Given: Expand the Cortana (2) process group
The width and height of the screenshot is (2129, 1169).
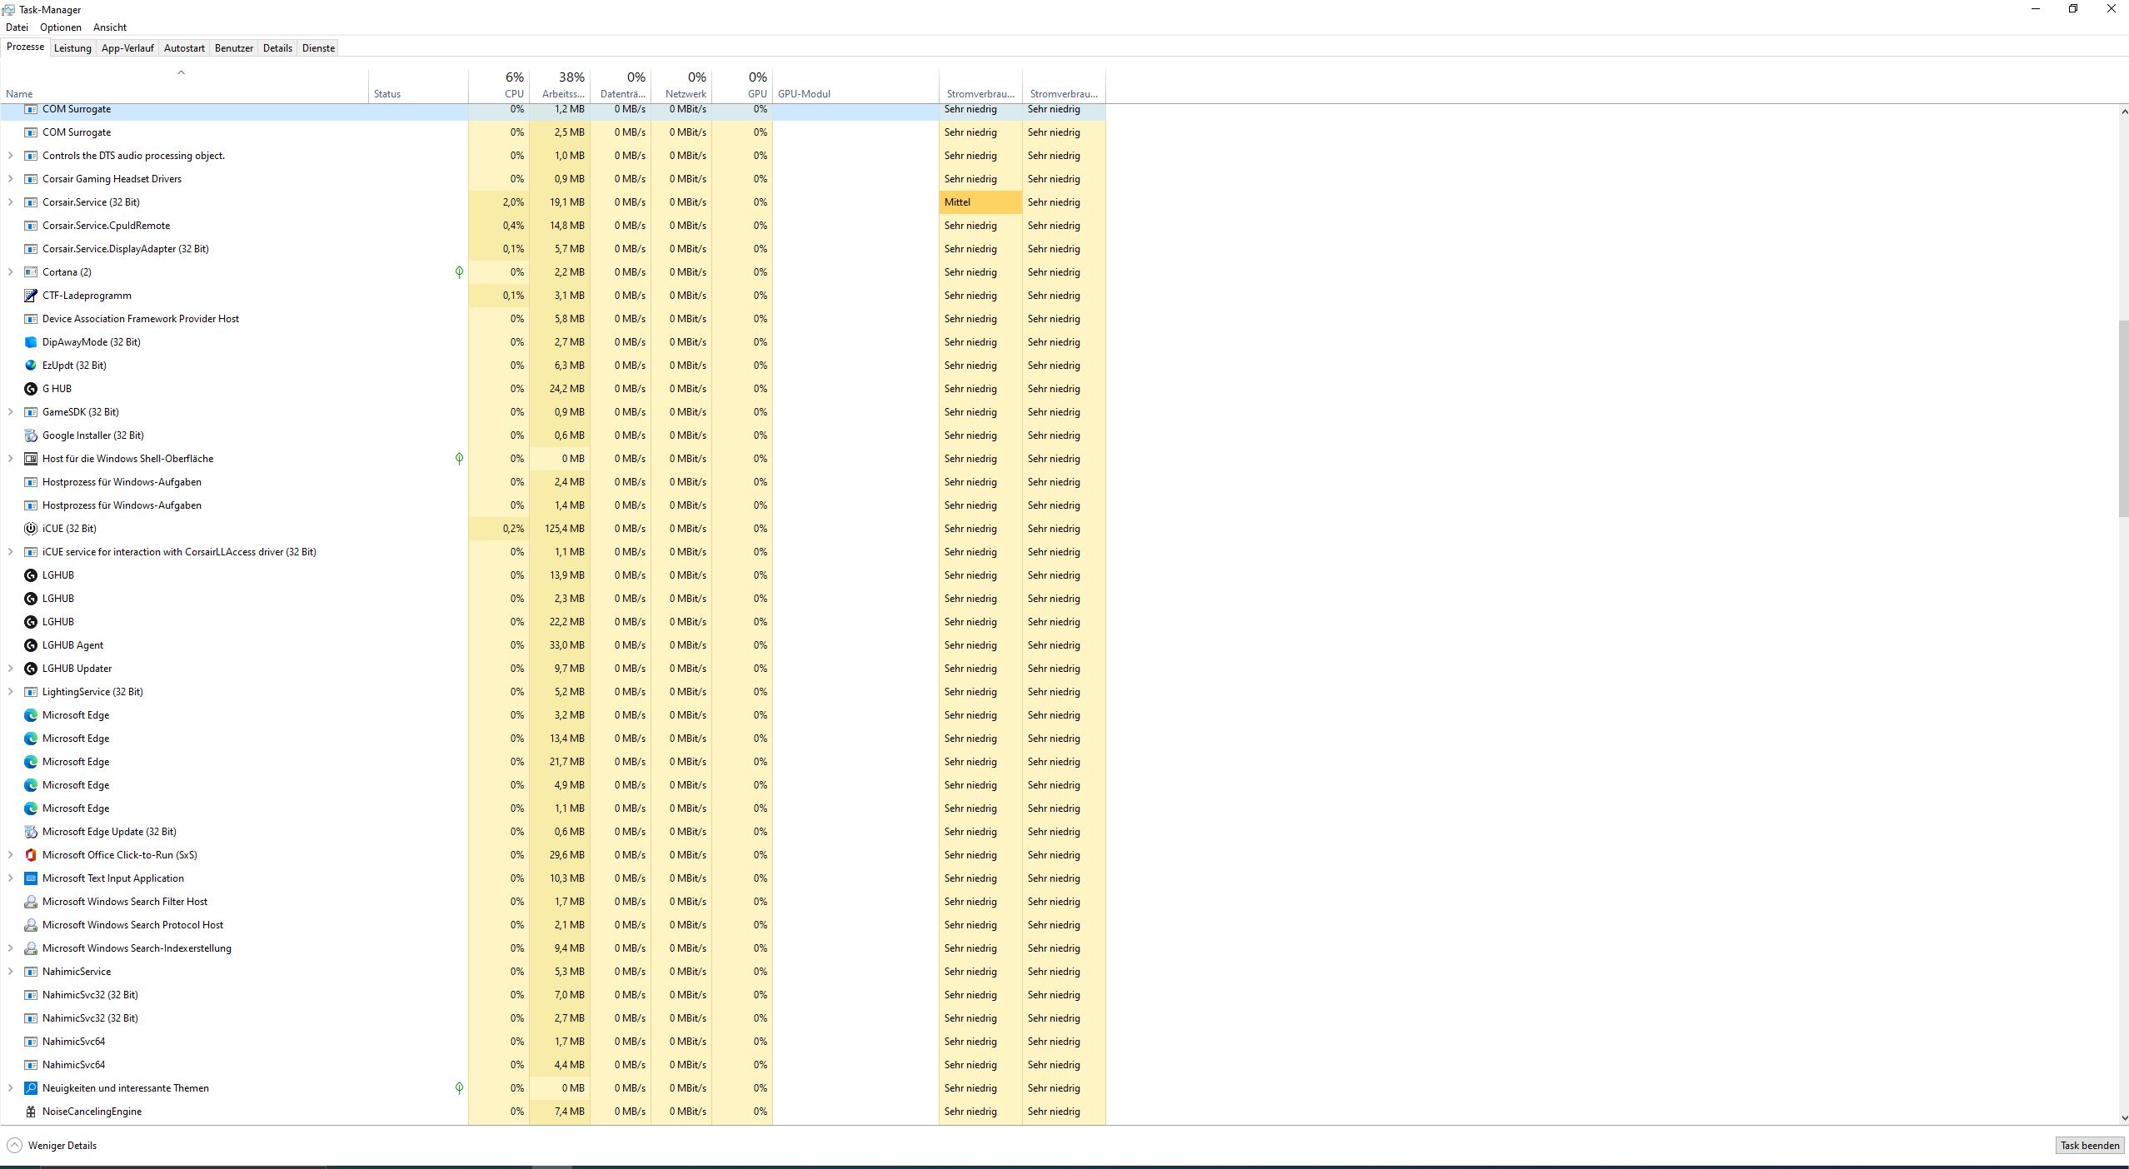Looking at the screenshot, I should click(x=10, y=272).
